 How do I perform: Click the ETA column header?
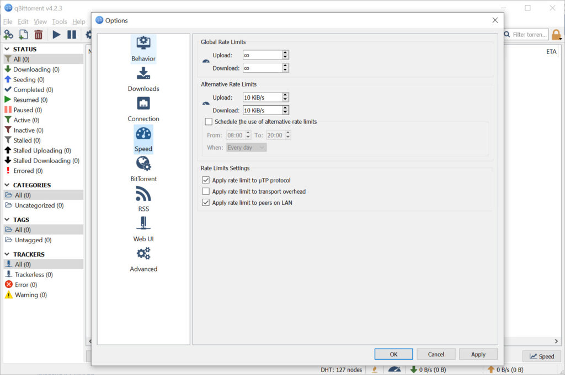point(551,51)
